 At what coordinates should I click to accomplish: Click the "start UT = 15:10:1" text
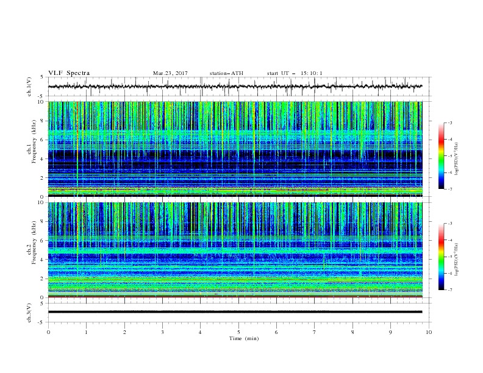(x=295, y=73)
